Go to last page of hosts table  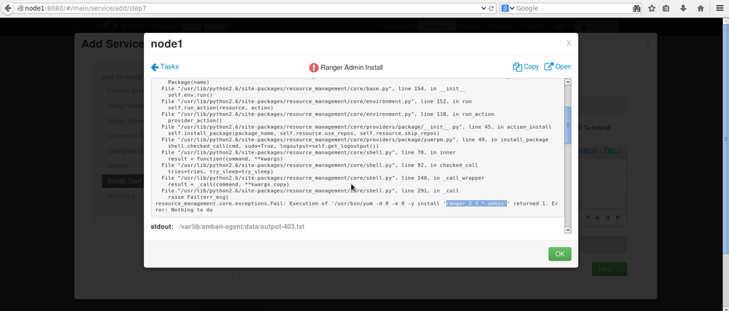click(x=618, y=217)
